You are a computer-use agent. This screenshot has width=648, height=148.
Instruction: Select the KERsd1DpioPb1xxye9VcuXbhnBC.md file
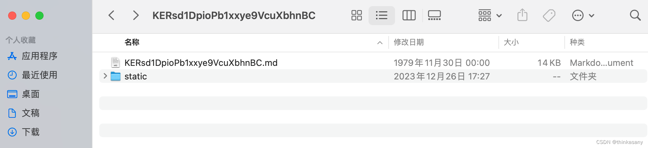201,63
